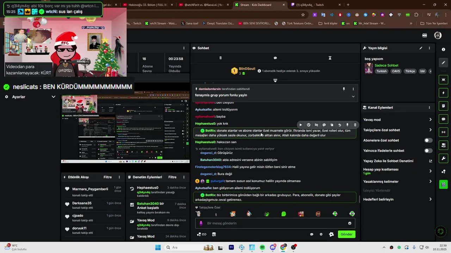This screenshot has width=451, height=253.
Task: Bookmark page with star icon in address bar
Action: [x=303, y=15]
